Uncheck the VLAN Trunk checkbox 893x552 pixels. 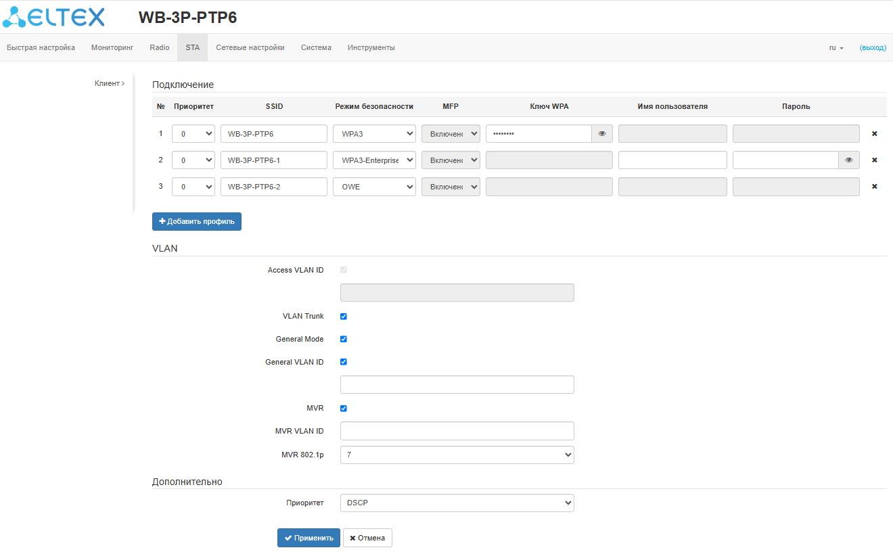344,317
